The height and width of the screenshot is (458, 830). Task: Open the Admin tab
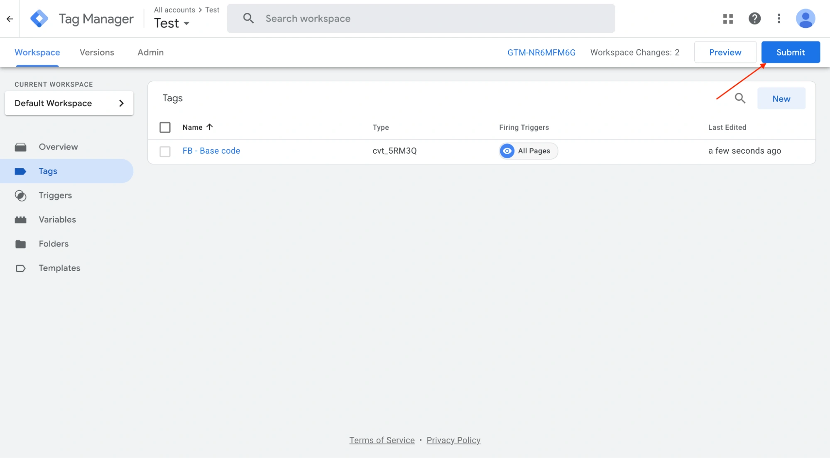150,52
